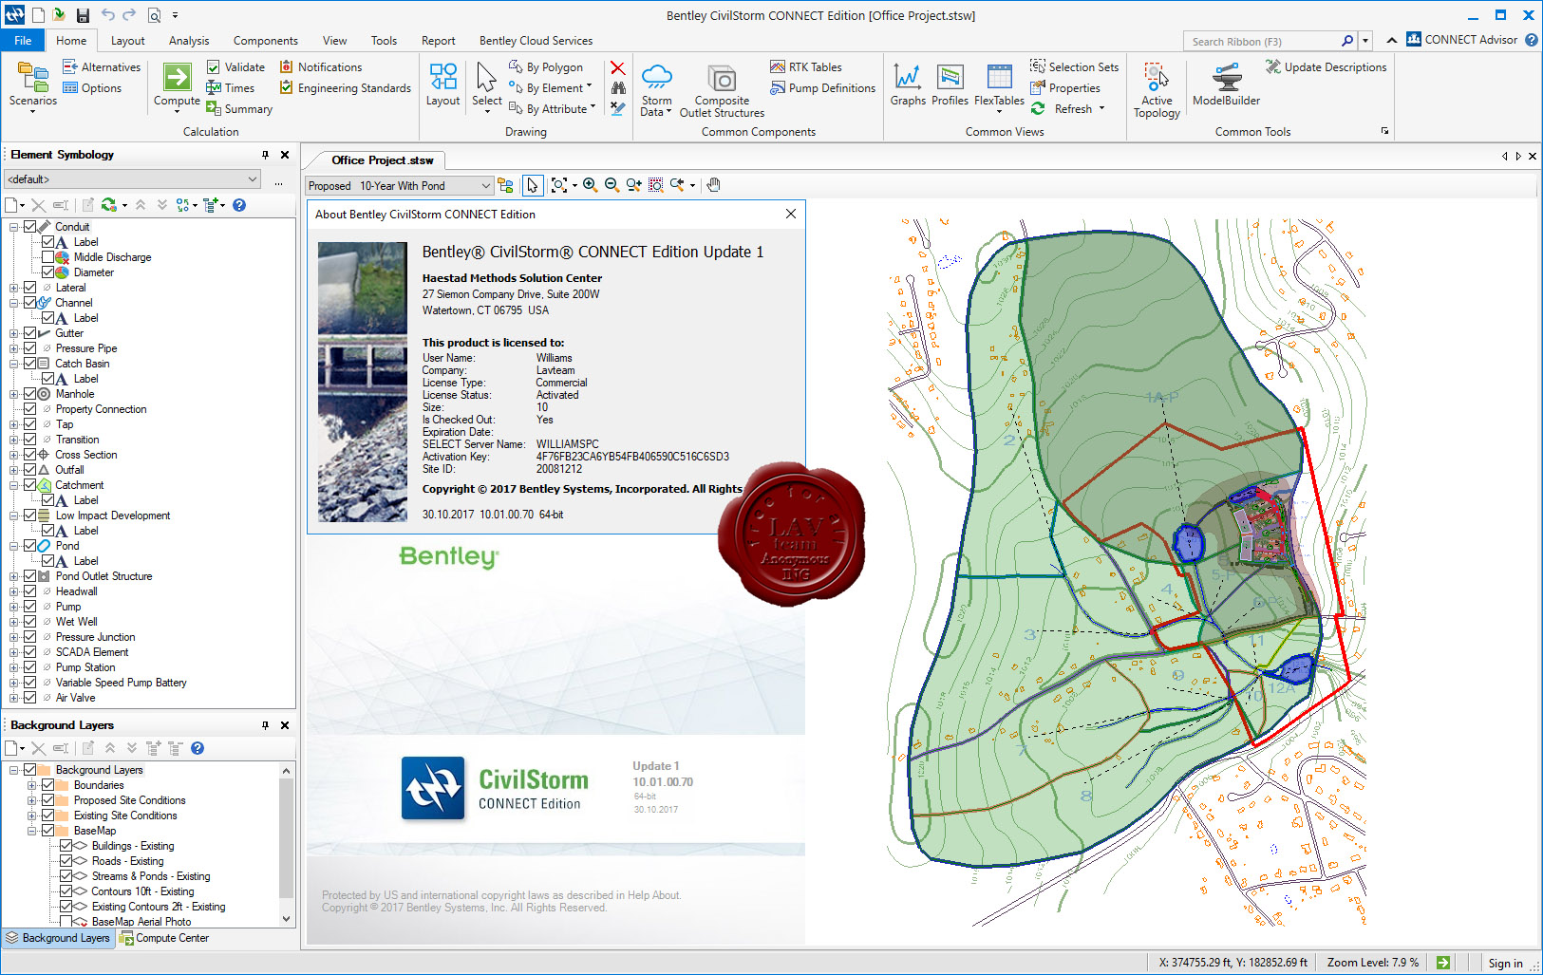Open Pump Definitions
Viewport: 1543px width, 975px height.
pos(822,88)
